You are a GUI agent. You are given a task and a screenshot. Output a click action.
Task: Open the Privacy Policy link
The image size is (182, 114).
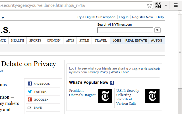(98, 72)
